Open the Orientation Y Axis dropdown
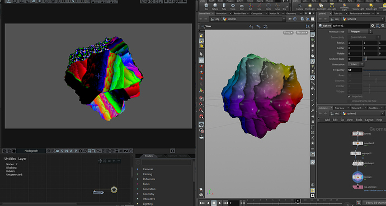The height and width of the screenshot is (206, 386). click(x=356, y=64)
